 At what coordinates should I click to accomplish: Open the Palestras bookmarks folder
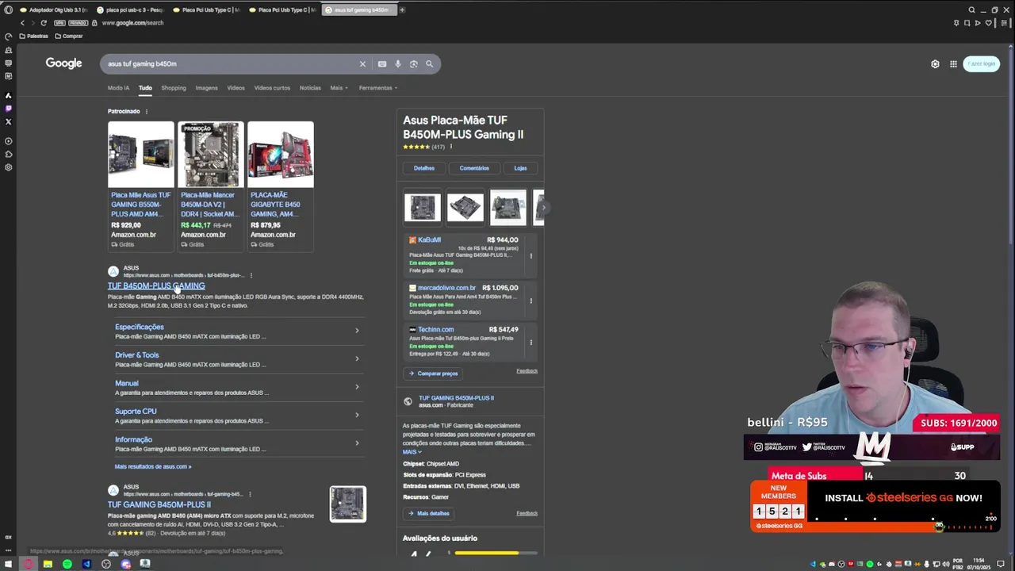point(33,36)
